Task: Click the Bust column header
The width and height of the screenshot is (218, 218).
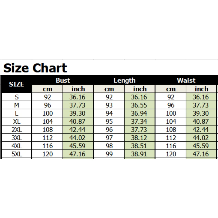Action: click(x=63, y=80)
